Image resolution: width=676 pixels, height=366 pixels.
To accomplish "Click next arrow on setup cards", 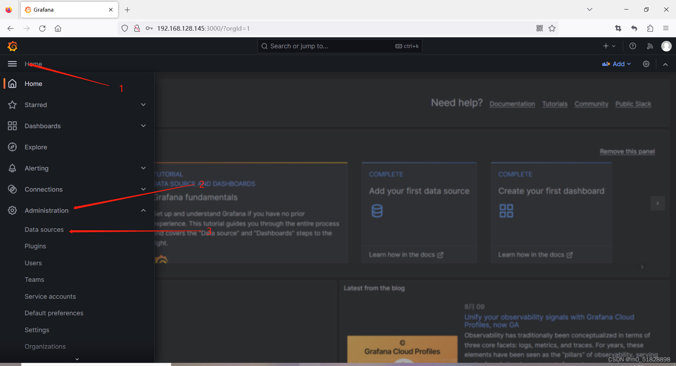I will coord(657,203).
